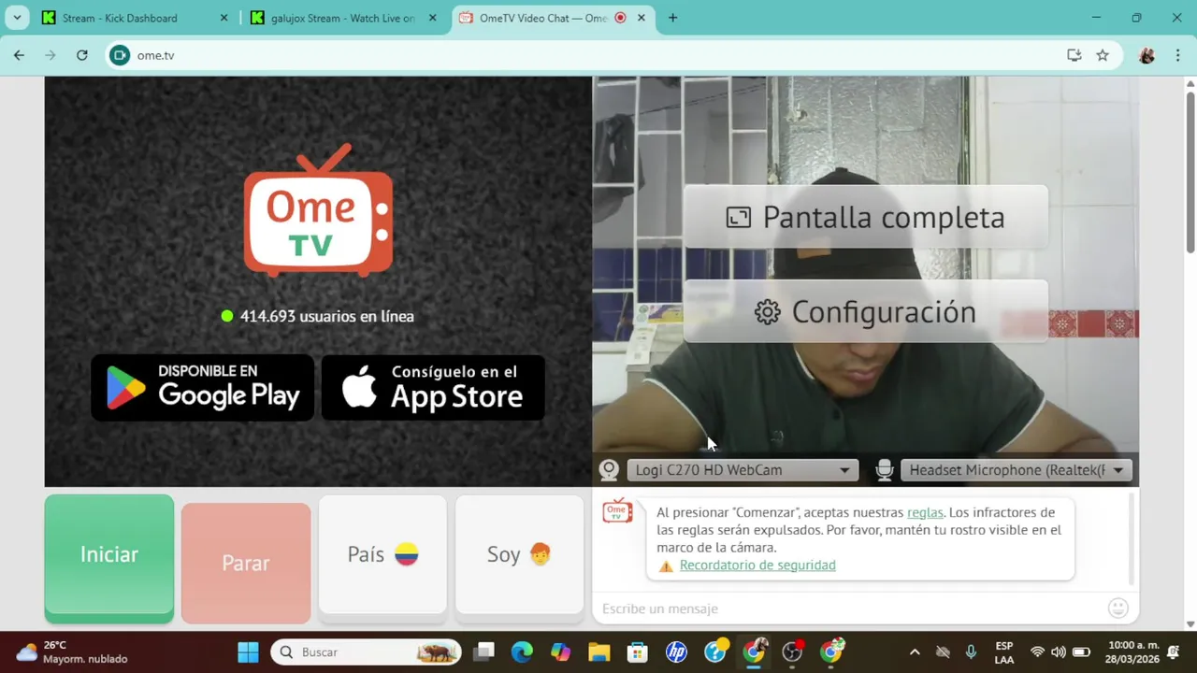
Task: Click the 414.693 usuarios en línea text
Action: (326, 316)
